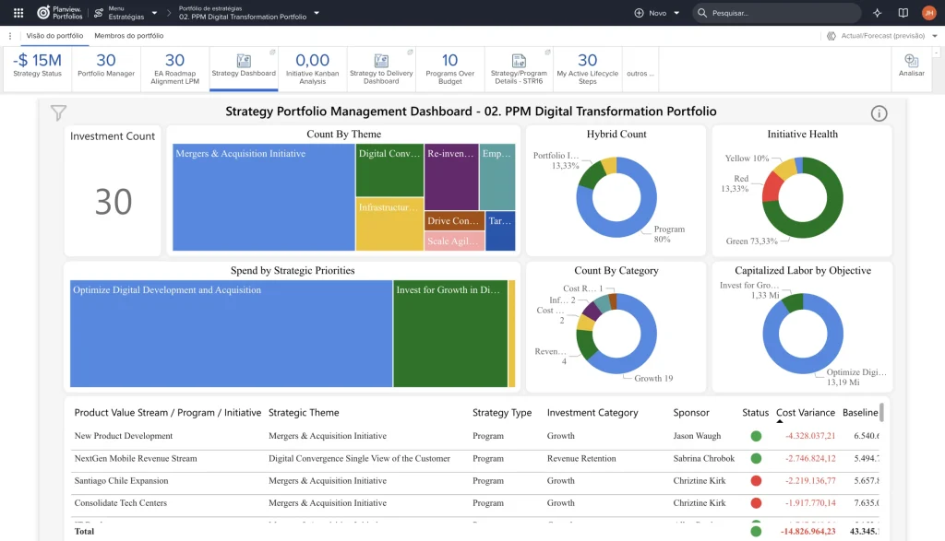Screen dimensions: 945x541
Task: Click the Analisar icon
Action: point(911,61)
